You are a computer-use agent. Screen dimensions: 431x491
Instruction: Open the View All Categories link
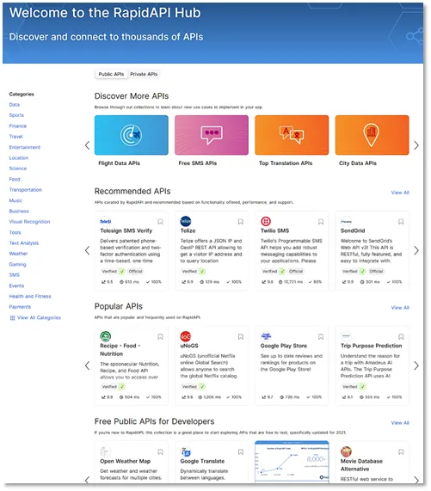(40, 318)
